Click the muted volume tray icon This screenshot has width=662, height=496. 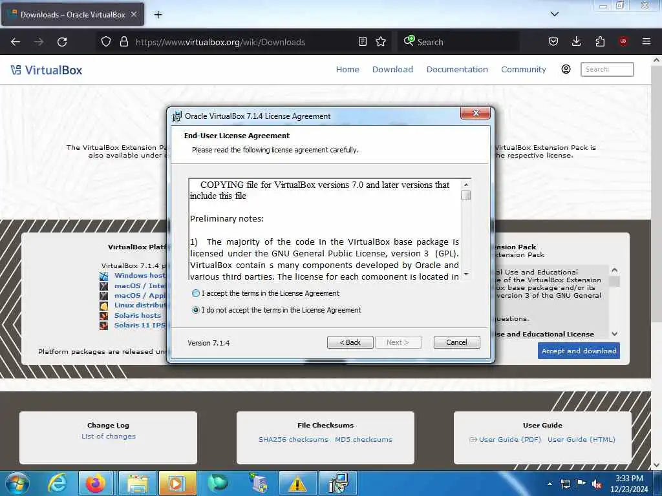click(x=597, y=484)
